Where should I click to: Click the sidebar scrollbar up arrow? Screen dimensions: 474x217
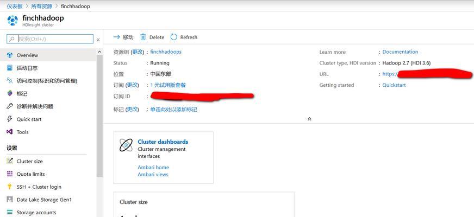[x=99, y=52]
